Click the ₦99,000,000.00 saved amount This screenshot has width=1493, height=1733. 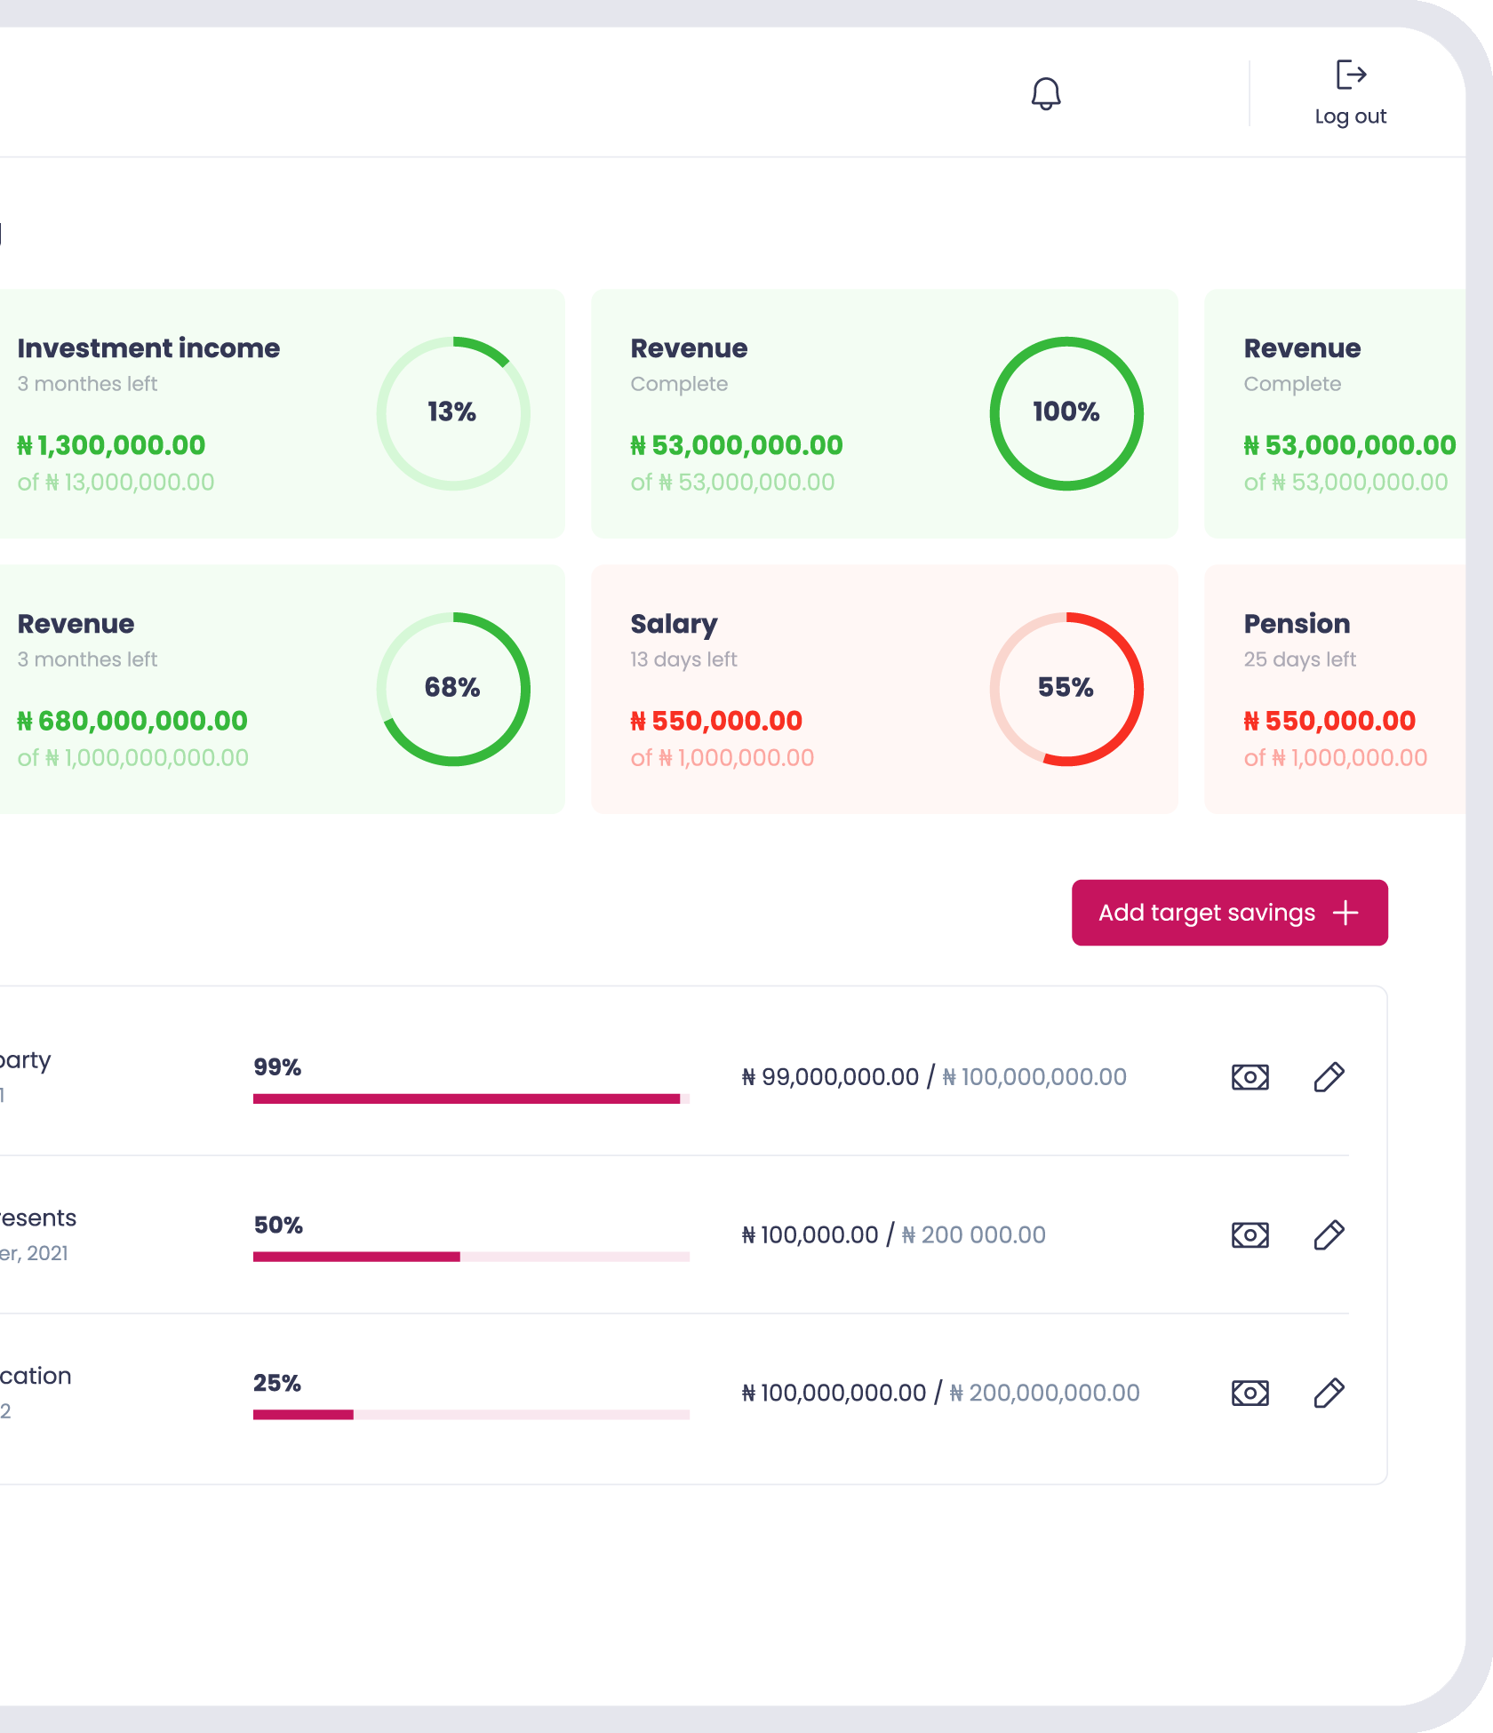(x=830, y=1077)
